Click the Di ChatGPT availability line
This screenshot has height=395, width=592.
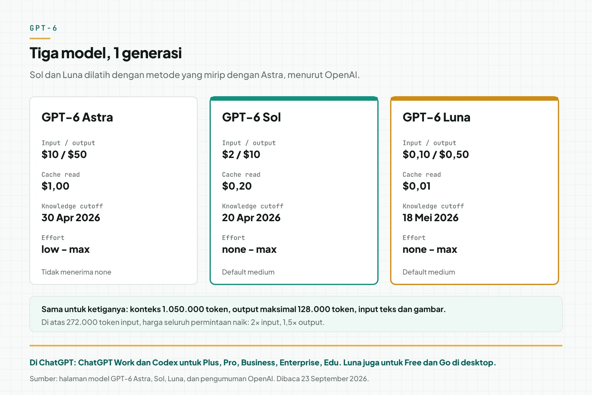click(x=263, y=362)
